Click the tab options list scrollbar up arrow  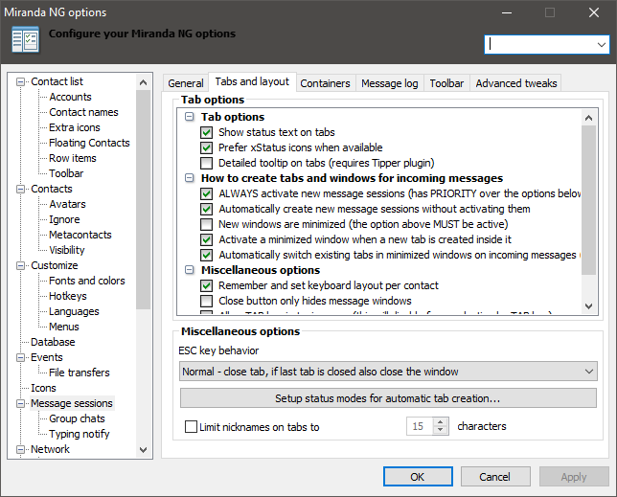coord(588,118)
